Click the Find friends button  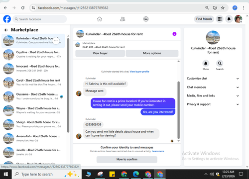204,19
